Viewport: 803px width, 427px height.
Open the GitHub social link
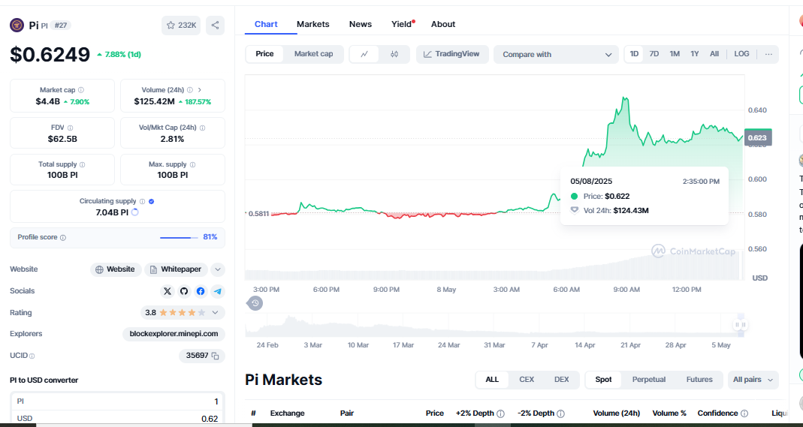(x=184, y=291)
